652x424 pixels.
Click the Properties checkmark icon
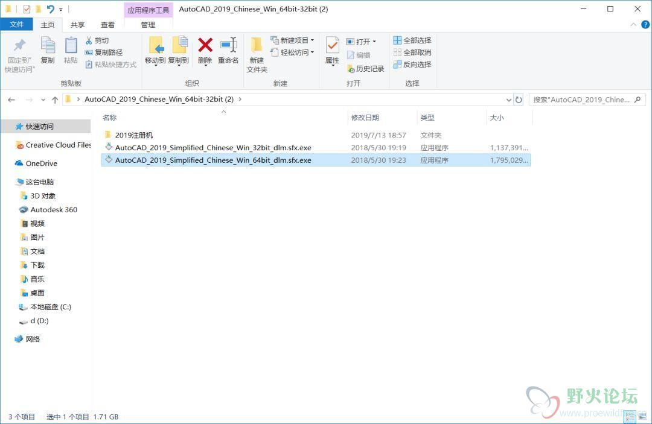(332, 45)
